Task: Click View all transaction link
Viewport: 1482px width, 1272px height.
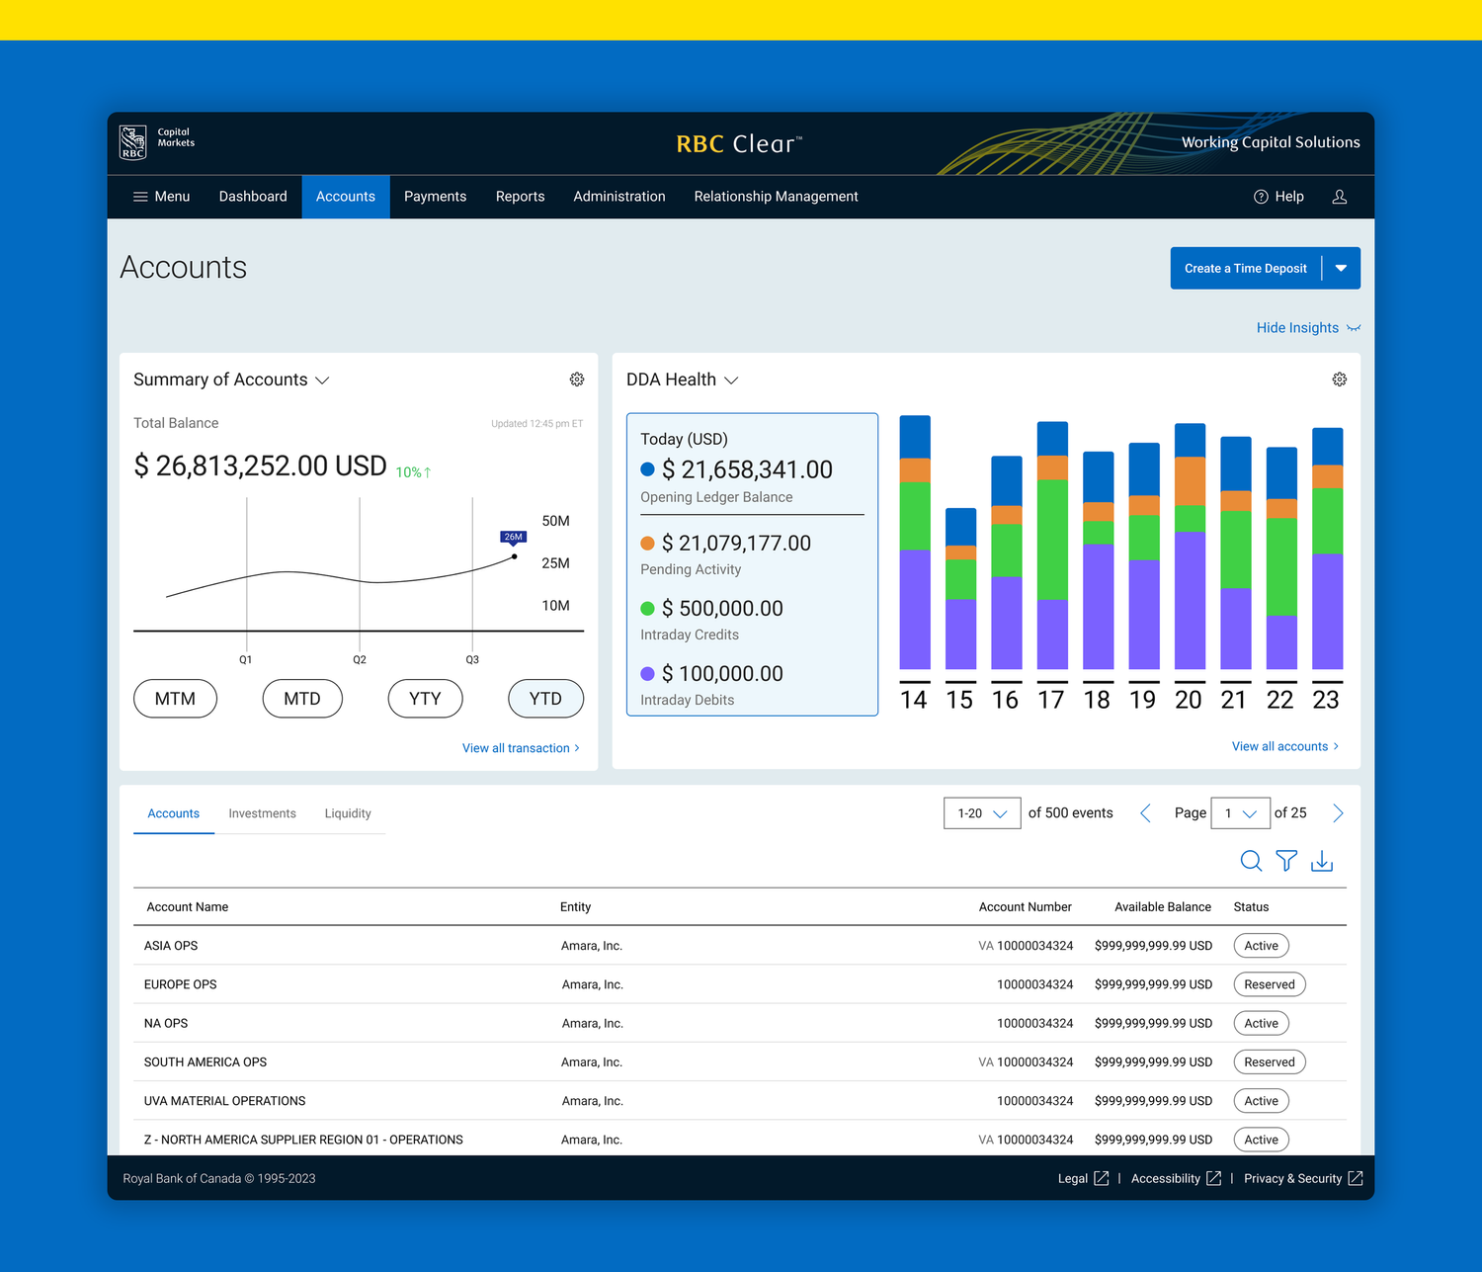Action: click(521, 748)
